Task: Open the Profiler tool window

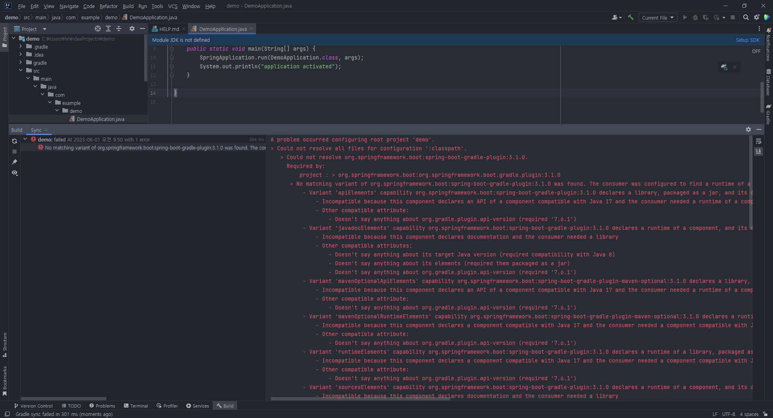Action: (167, 406)
